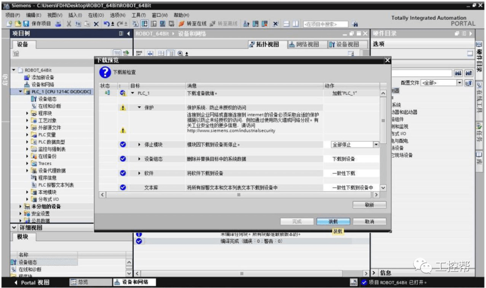Click the 装载 (Load) button in dialog
Viewport: 486px width, 288px height.
(x=333, y=221)
